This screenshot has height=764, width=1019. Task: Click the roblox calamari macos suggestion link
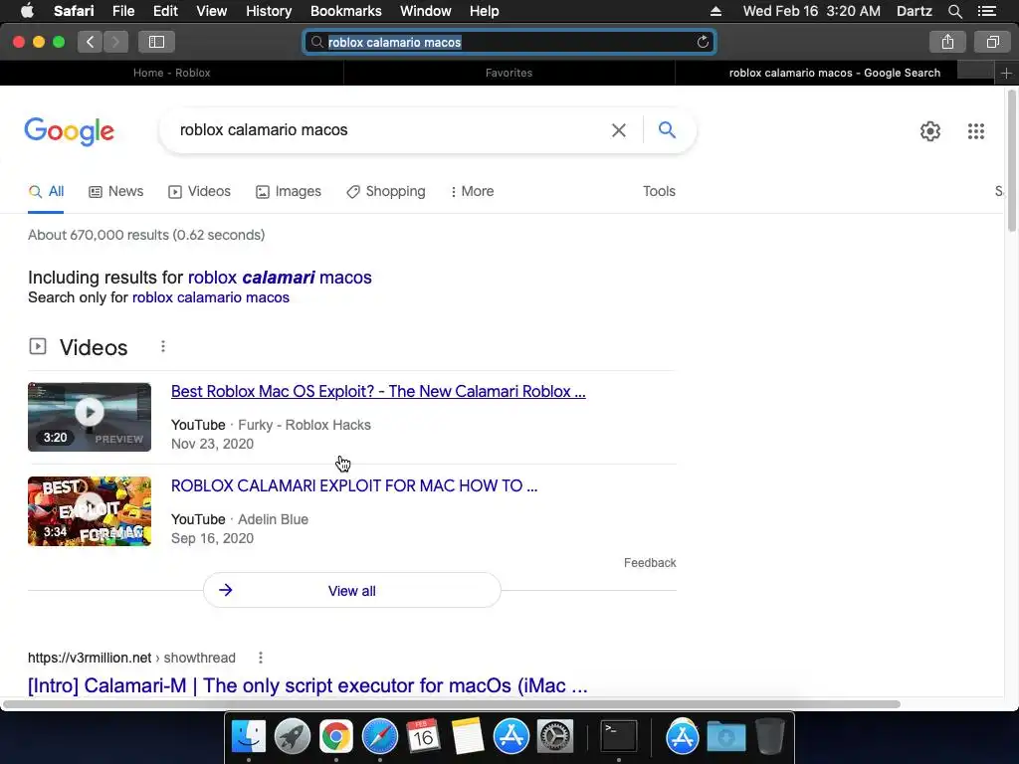pyautogui.click(x=280, y=278)
